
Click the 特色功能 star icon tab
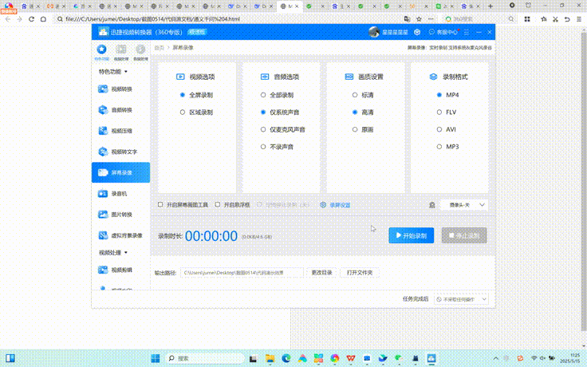point(101,52)
